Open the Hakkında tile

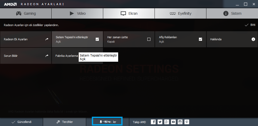pyautogui.click(x=232, y=39)
